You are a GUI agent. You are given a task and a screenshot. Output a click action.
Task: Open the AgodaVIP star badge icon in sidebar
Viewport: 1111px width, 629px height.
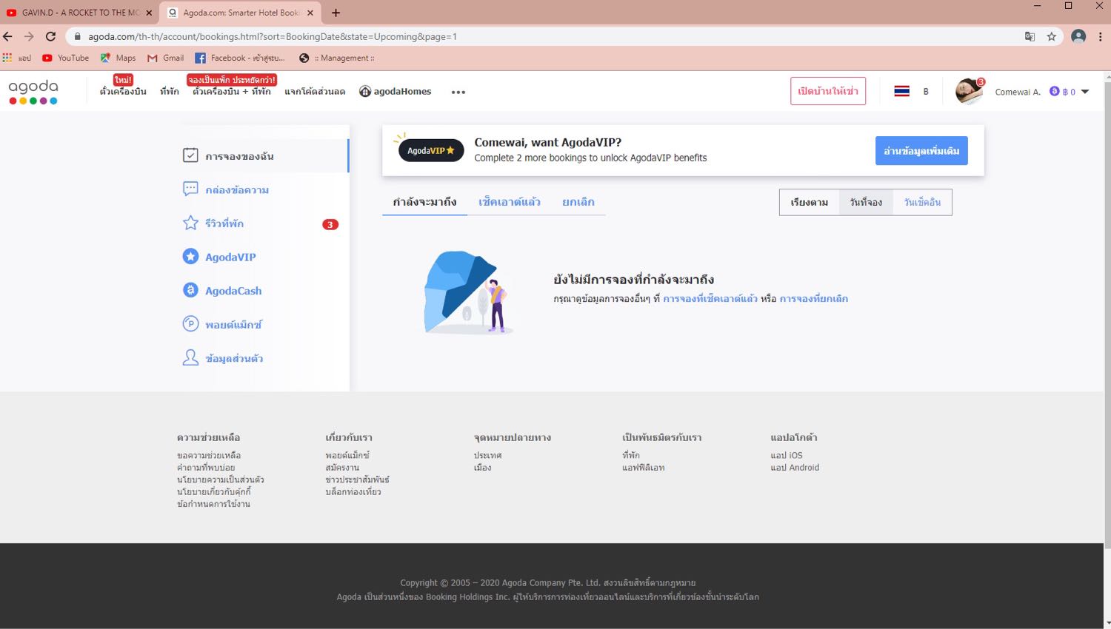pos(190,256)
